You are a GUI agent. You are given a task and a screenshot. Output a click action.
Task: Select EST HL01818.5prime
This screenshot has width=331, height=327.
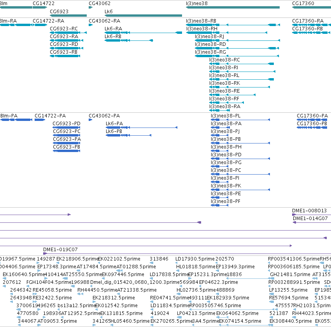[x=196, y=267]
